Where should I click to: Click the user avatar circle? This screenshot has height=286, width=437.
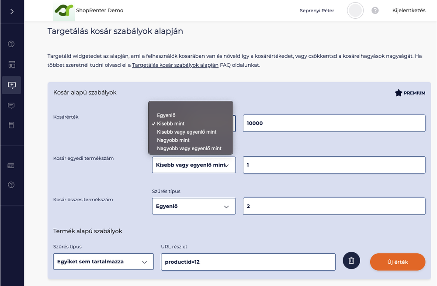355,10
